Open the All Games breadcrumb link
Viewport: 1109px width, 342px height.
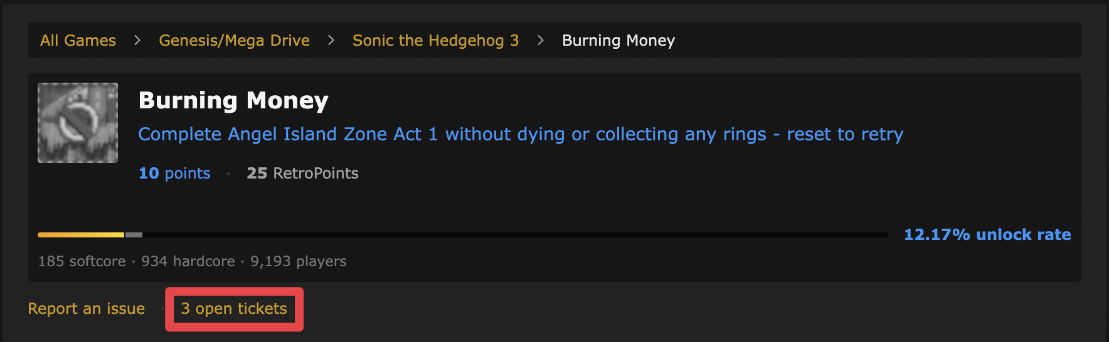click(78, 41)
